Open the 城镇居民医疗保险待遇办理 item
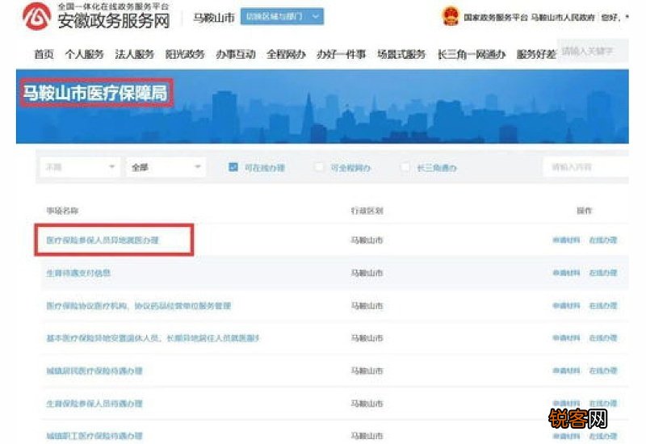 [x=94, y=371]
